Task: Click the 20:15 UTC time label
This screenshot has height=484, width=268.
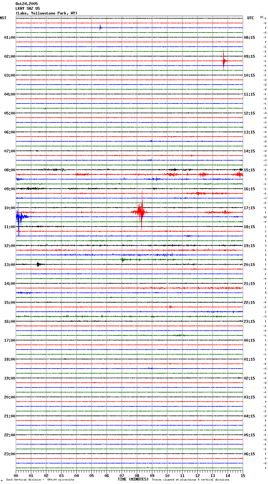Action: 249,265
